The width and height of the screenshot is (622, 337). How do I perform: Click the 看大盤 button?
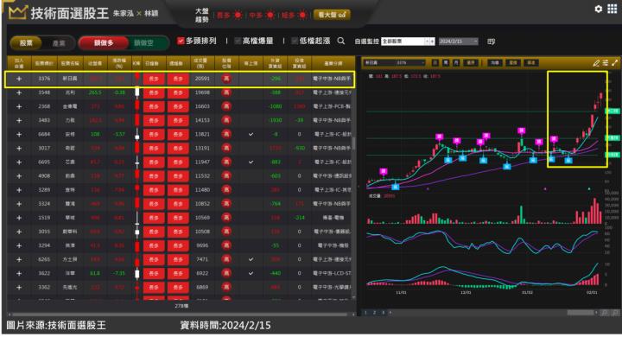(332, 15)
